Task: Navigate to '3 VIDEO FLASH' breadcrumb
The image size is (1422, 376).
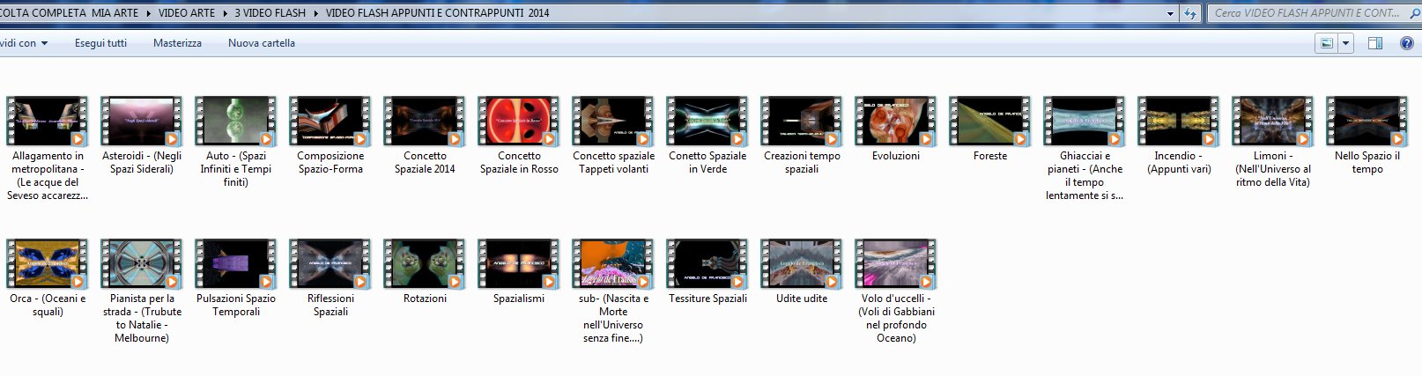Action: pos(270,13)
